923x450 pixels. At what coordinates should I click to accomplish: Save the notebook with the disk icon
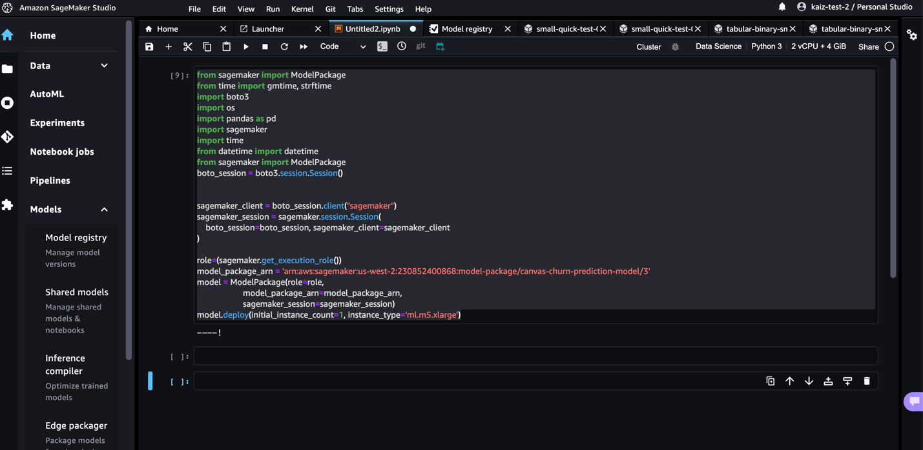(149, 46)
